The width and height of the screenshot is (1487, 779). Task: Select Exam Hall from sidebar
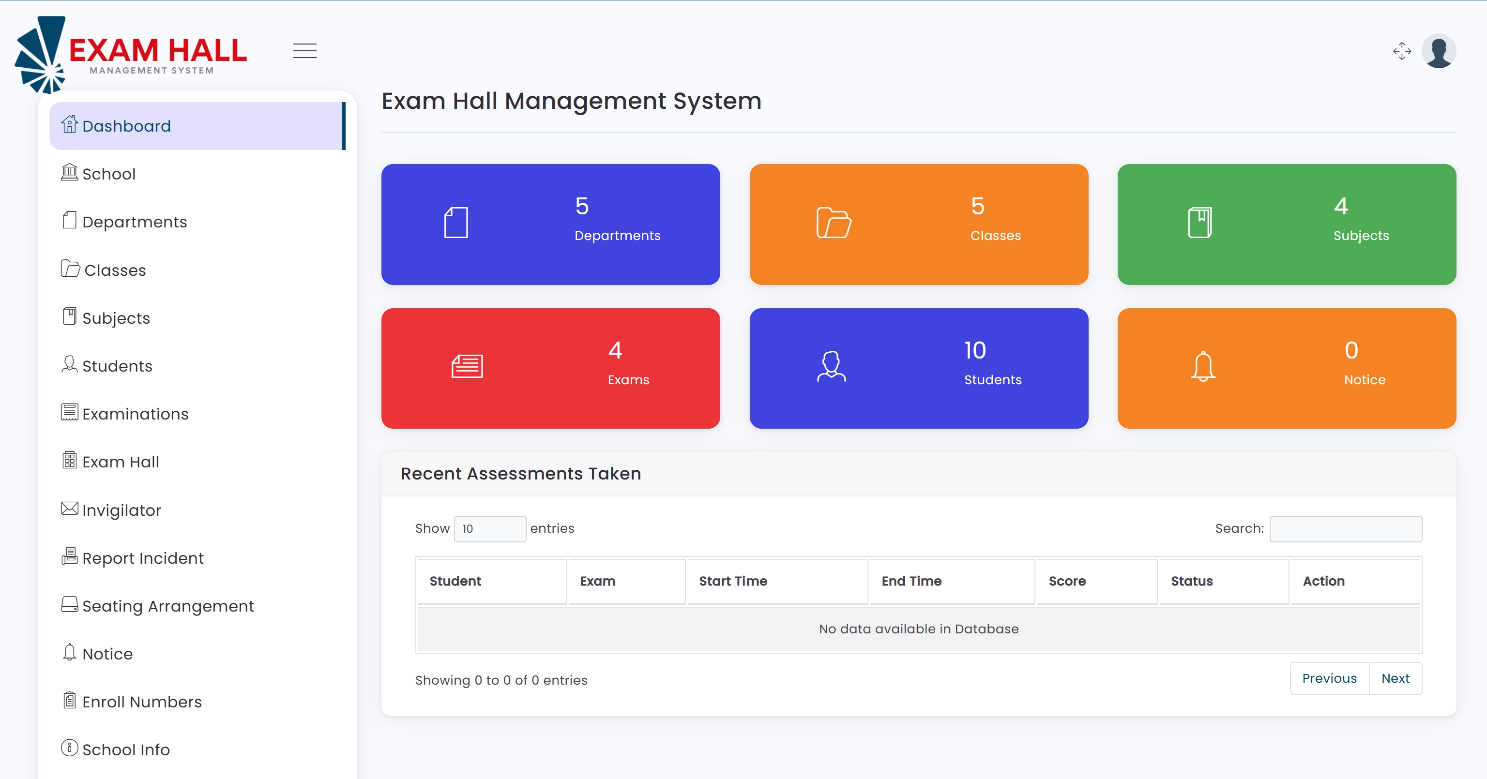[120, 462]
